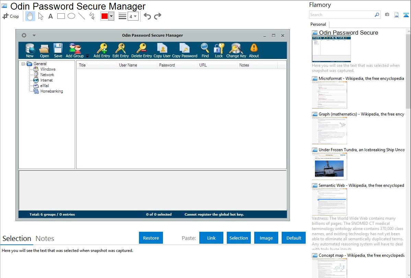Screen dimensions: 411x278
Task: Open the Microformat Wikipedia snapshot thumbnail
Action: pos(329,95)
